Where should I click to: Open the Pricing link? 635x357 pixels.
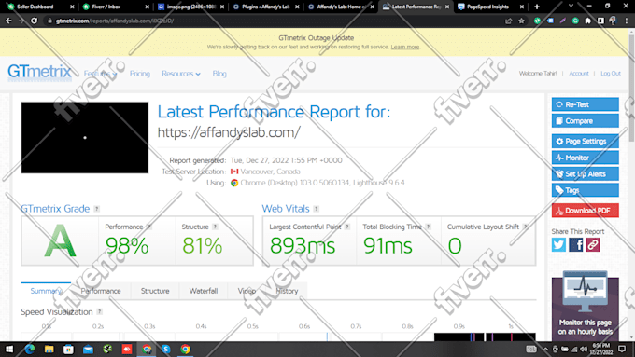pyautogui.click(x=140, y=74)
